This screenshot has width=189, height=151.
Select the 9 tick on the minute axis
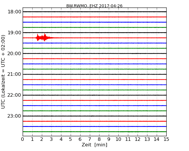click(x=109, y=139)
